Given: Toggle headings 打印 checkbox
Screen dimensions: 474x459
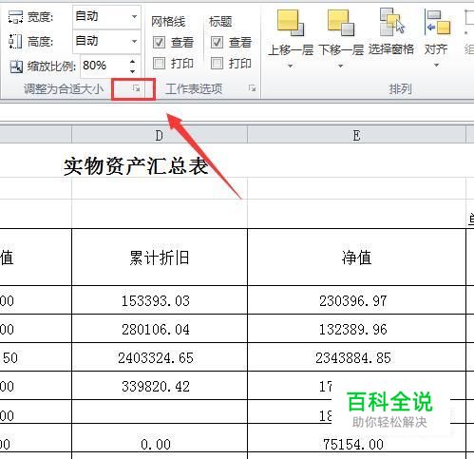Looking at the screenshot, I should (217, 63).
